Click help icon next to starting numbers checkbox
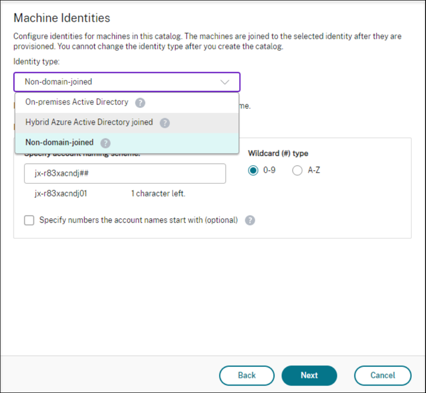The height and width of the screenshot is (393, 426). tap(250, 220)
